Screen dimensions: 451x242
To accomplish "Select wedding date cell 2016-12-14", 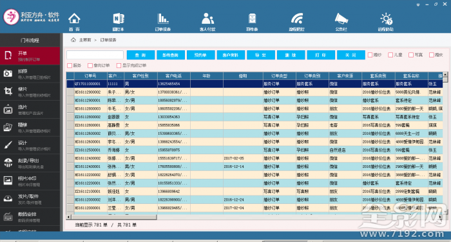I will (x=243, y=166).
